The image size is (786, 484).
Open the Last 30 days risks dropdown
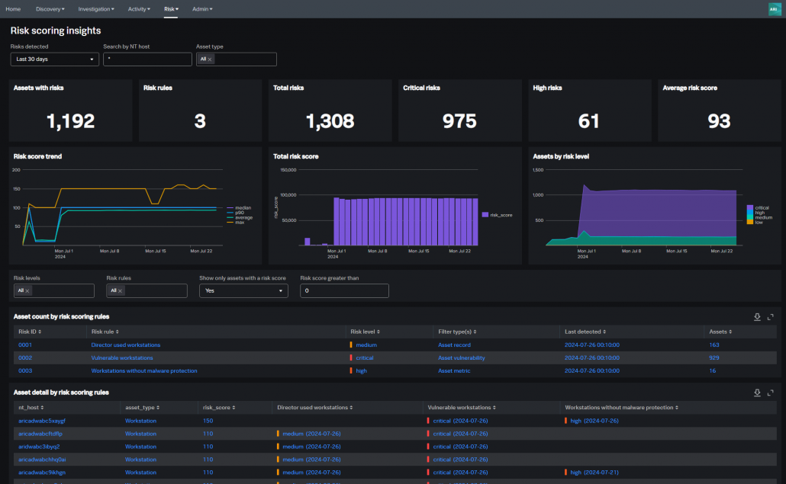point(53,59)
